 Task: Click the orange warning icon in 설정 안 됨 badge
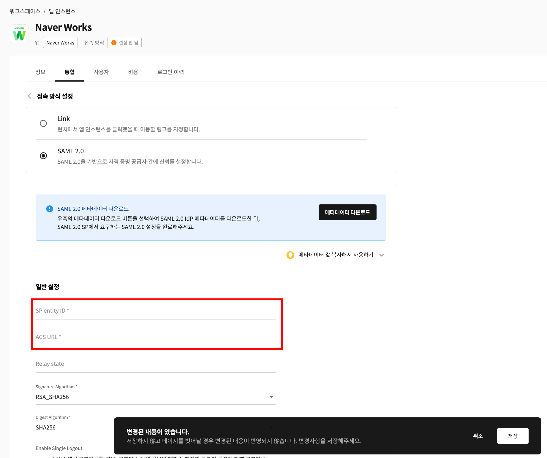click(114, 43)
